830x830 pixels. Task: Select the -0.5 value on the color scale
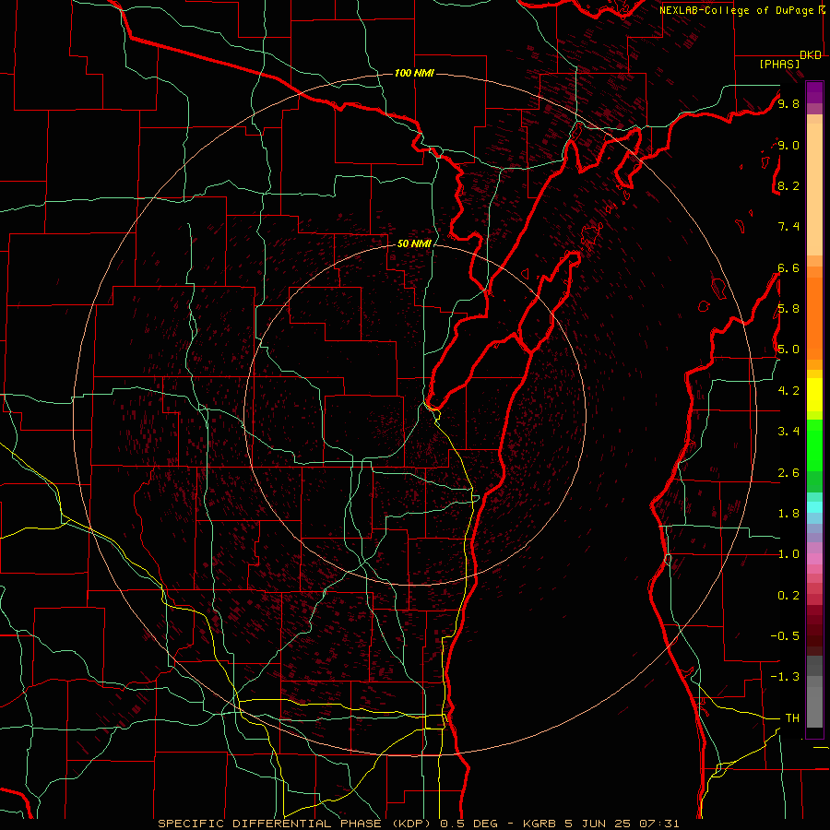785,636
